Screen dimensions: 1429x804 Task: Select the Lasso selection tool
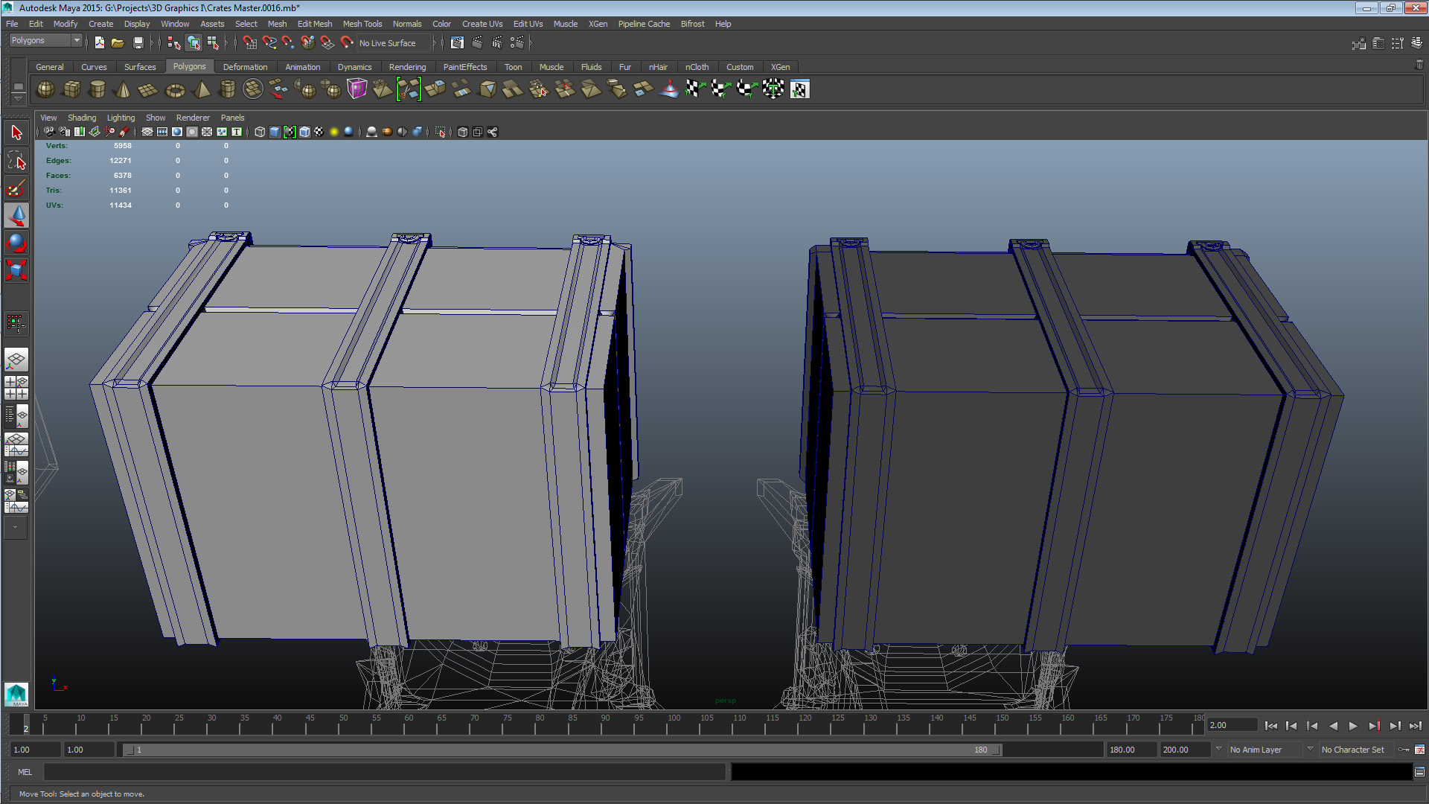(16, 160)
